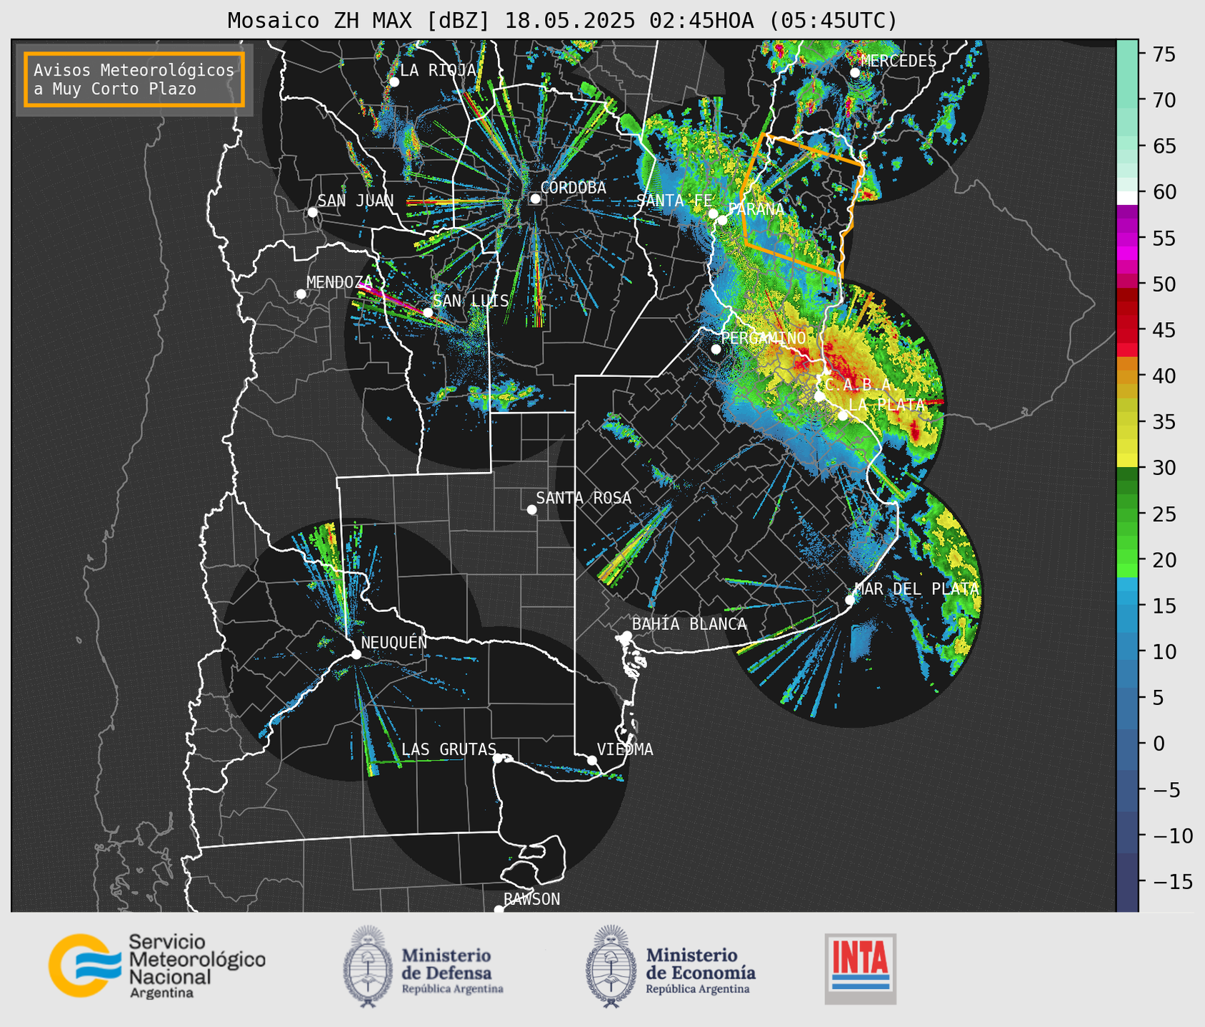The width and height of the screenshot is (1205, 1027).
Task: Click the Servicio Meteorológico Nacional logo
Action: 156,965
